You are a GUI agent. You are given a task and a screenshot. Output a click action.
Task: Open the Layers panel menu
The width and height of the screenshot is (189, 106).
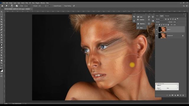(185, 16)
